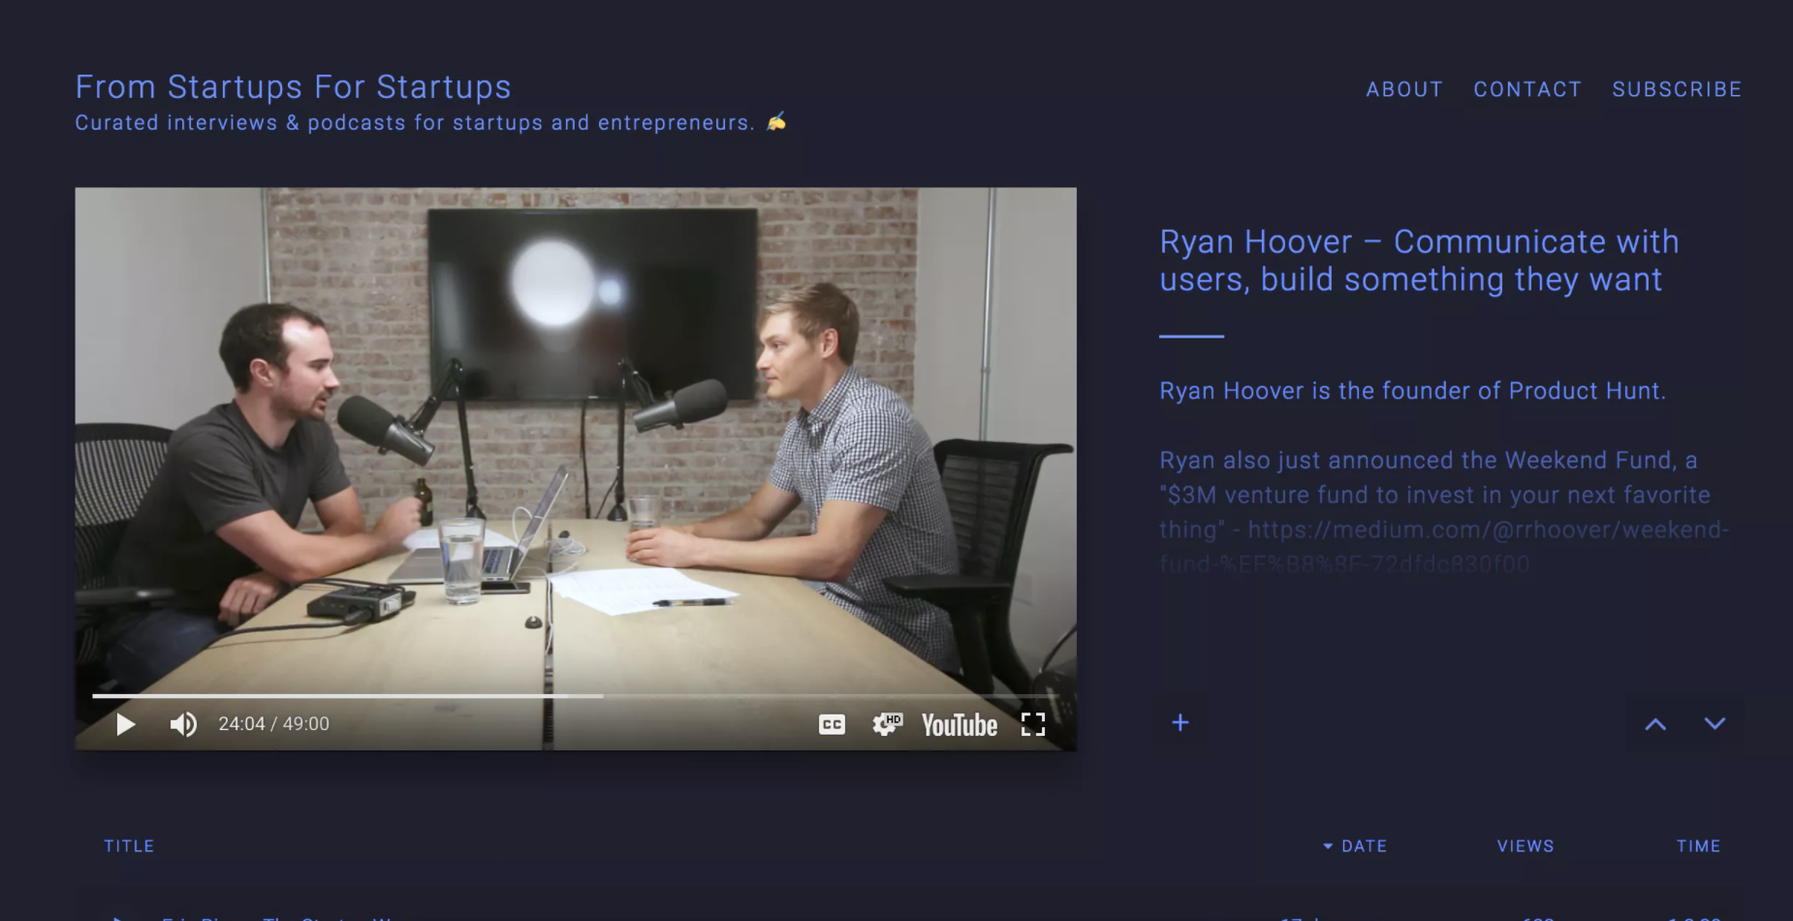Mute the video with the speaker icon
Screen dimensions: 1793x921
click(x=183, y=724)
